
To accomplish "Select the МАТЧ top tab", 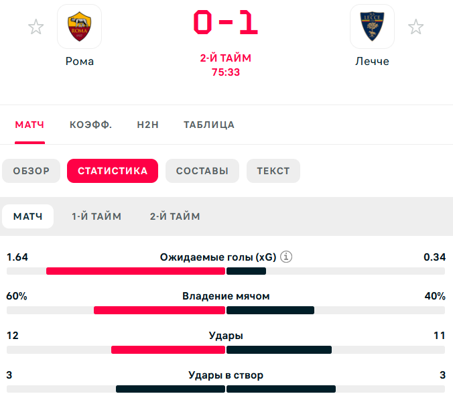I will (x=29, y=125).
